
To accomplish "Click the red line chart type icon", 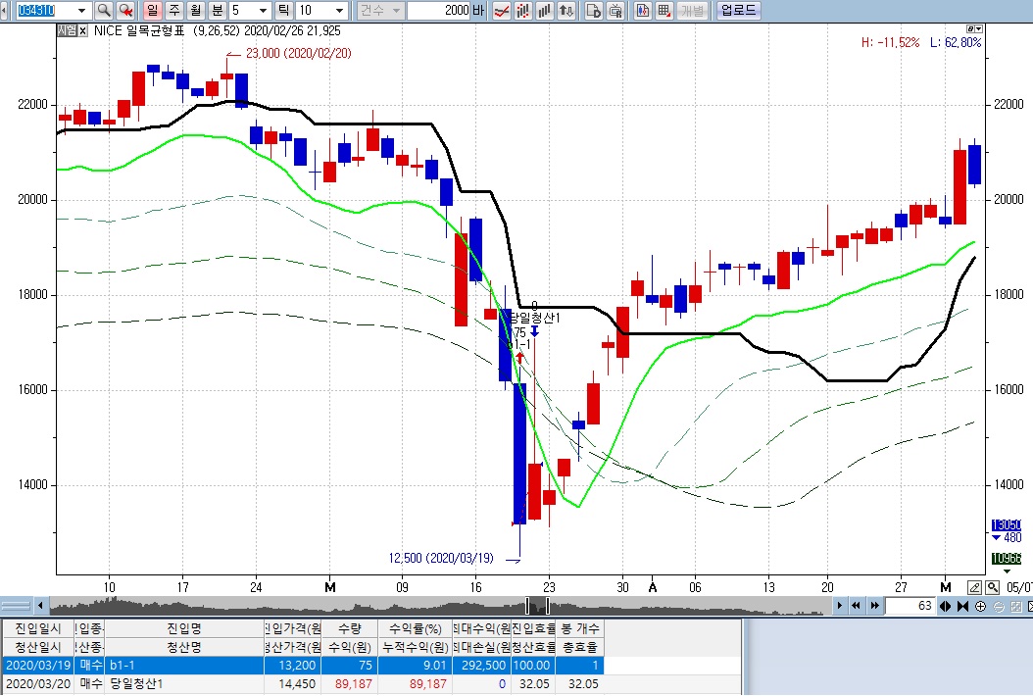I will click(501, 11).
